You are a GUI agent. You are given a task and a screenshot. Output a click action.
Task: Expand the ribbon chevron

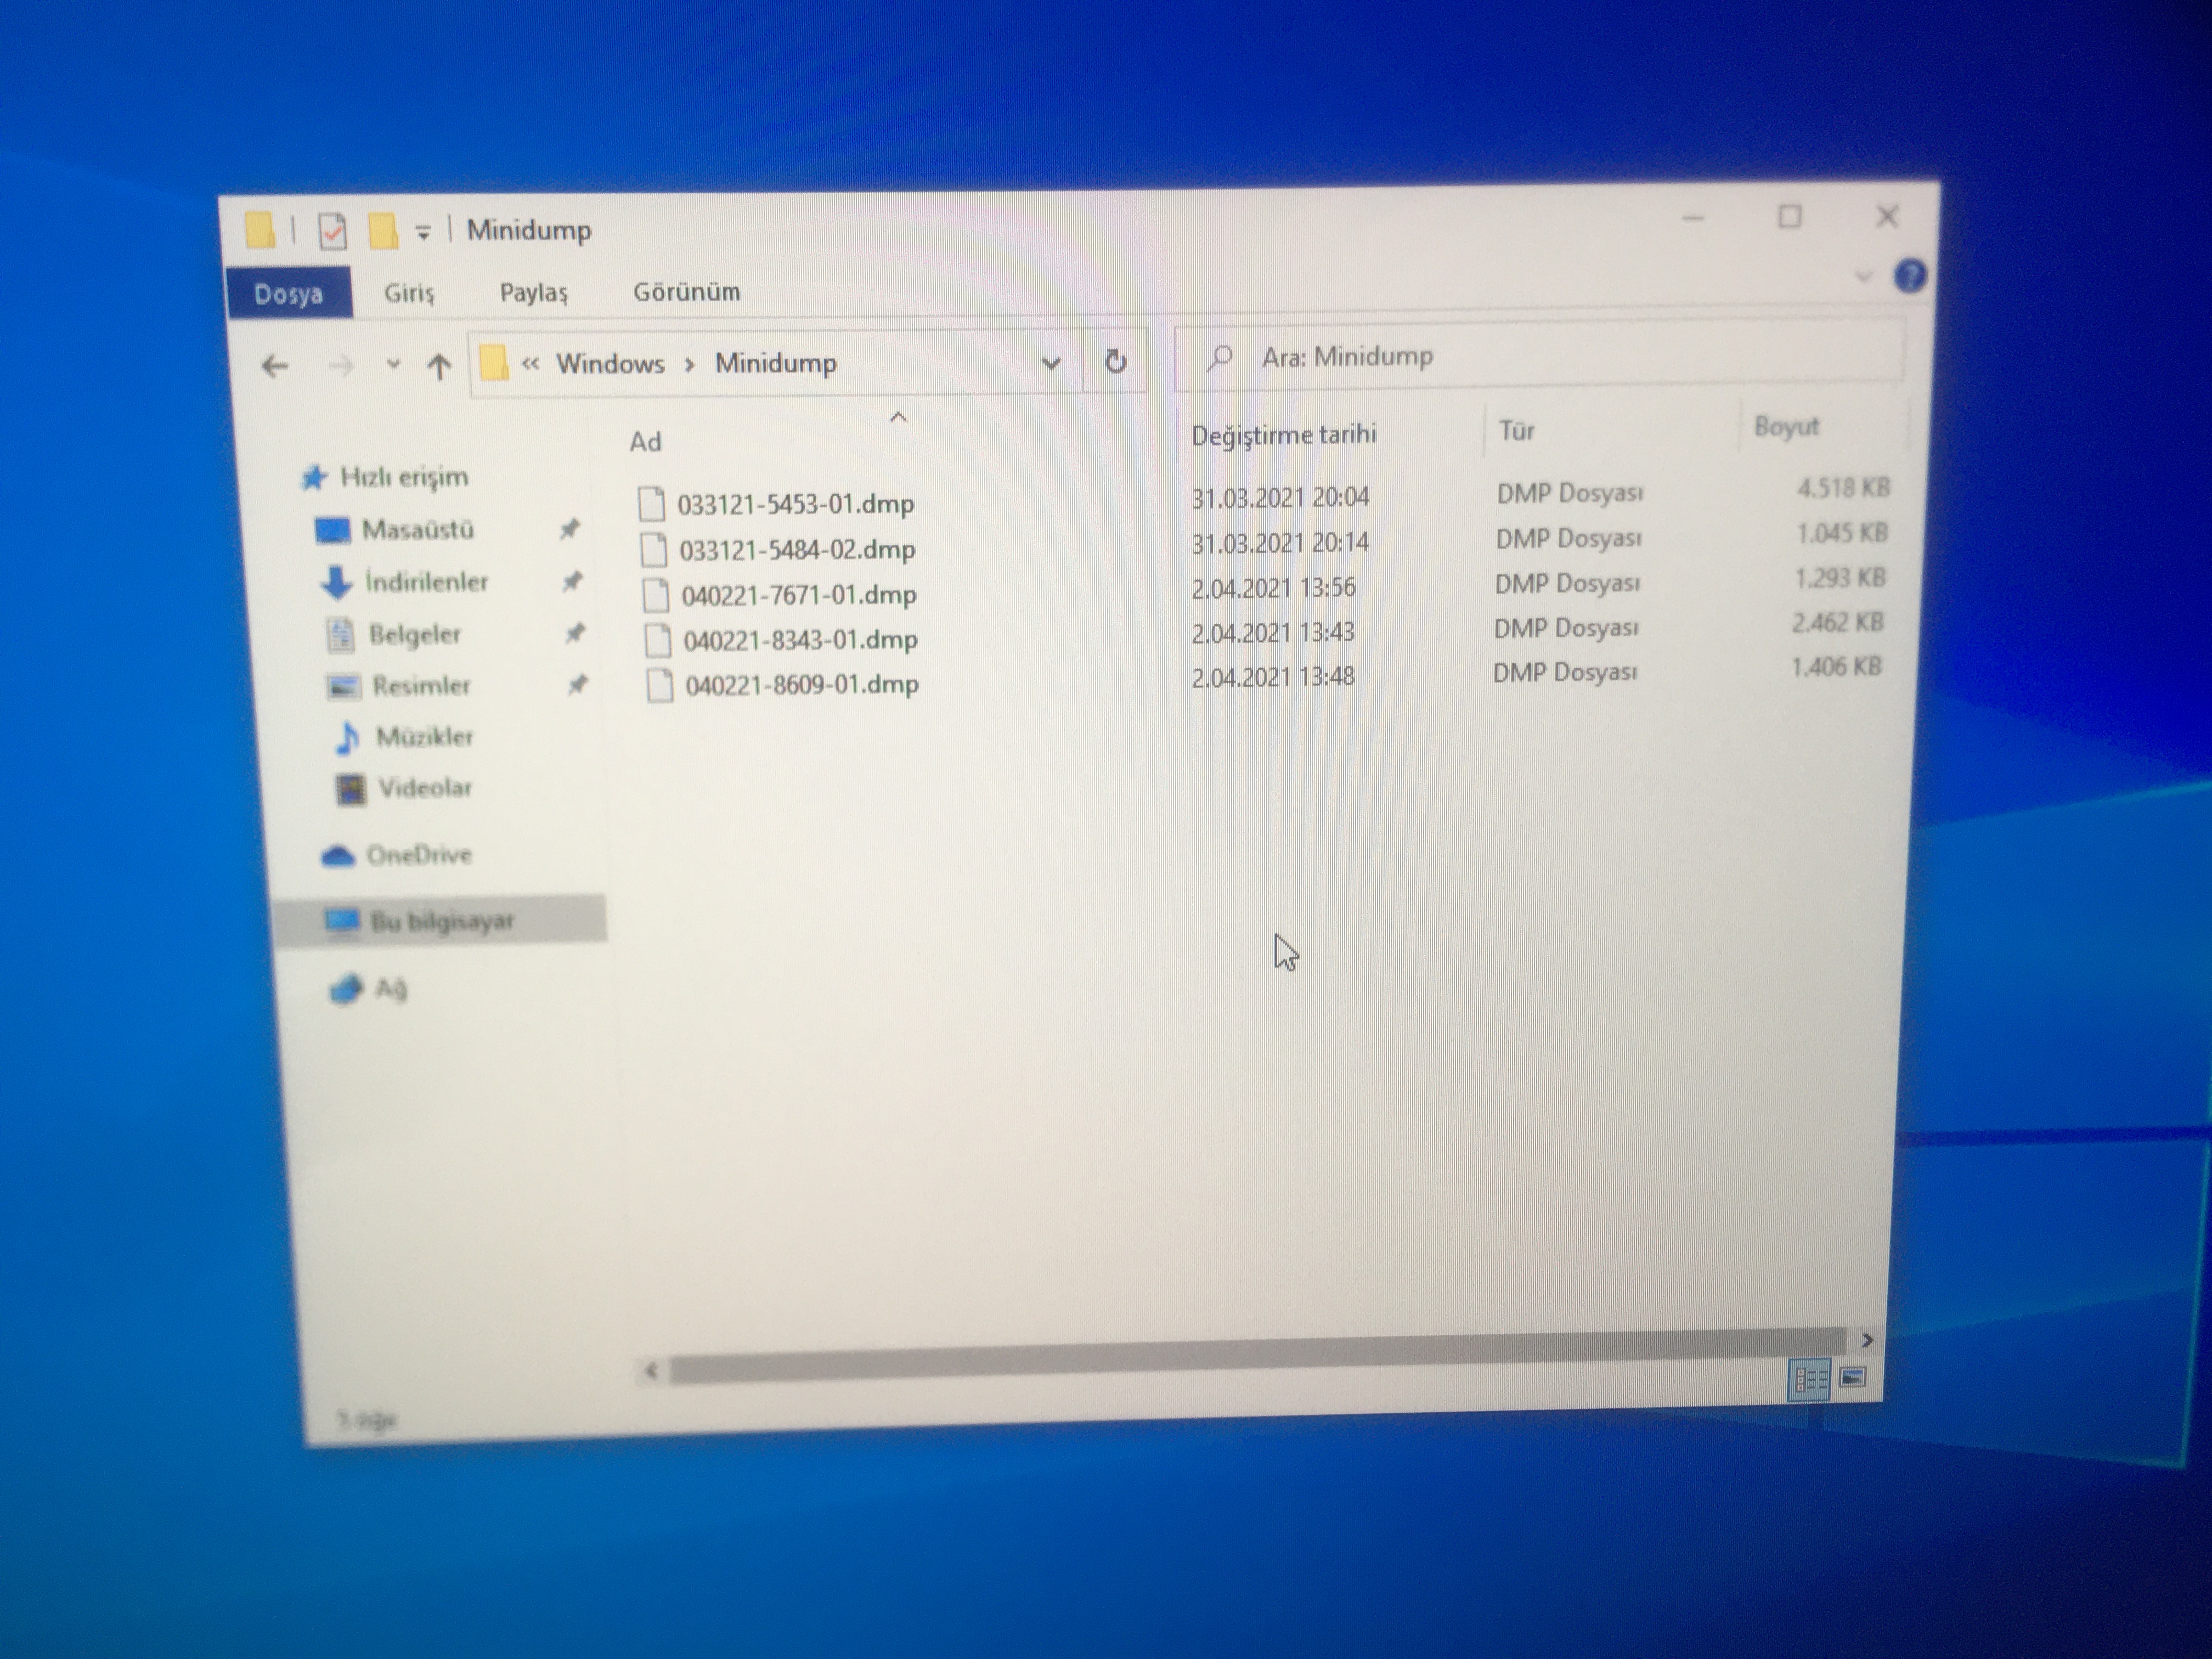1863,276
